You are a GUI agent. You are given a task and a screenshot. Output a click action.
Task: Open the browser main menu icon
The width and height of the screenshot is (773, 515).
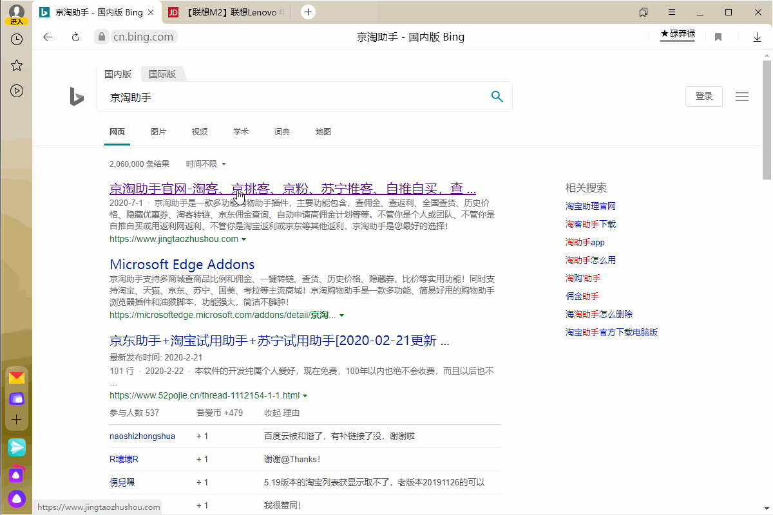672,12
